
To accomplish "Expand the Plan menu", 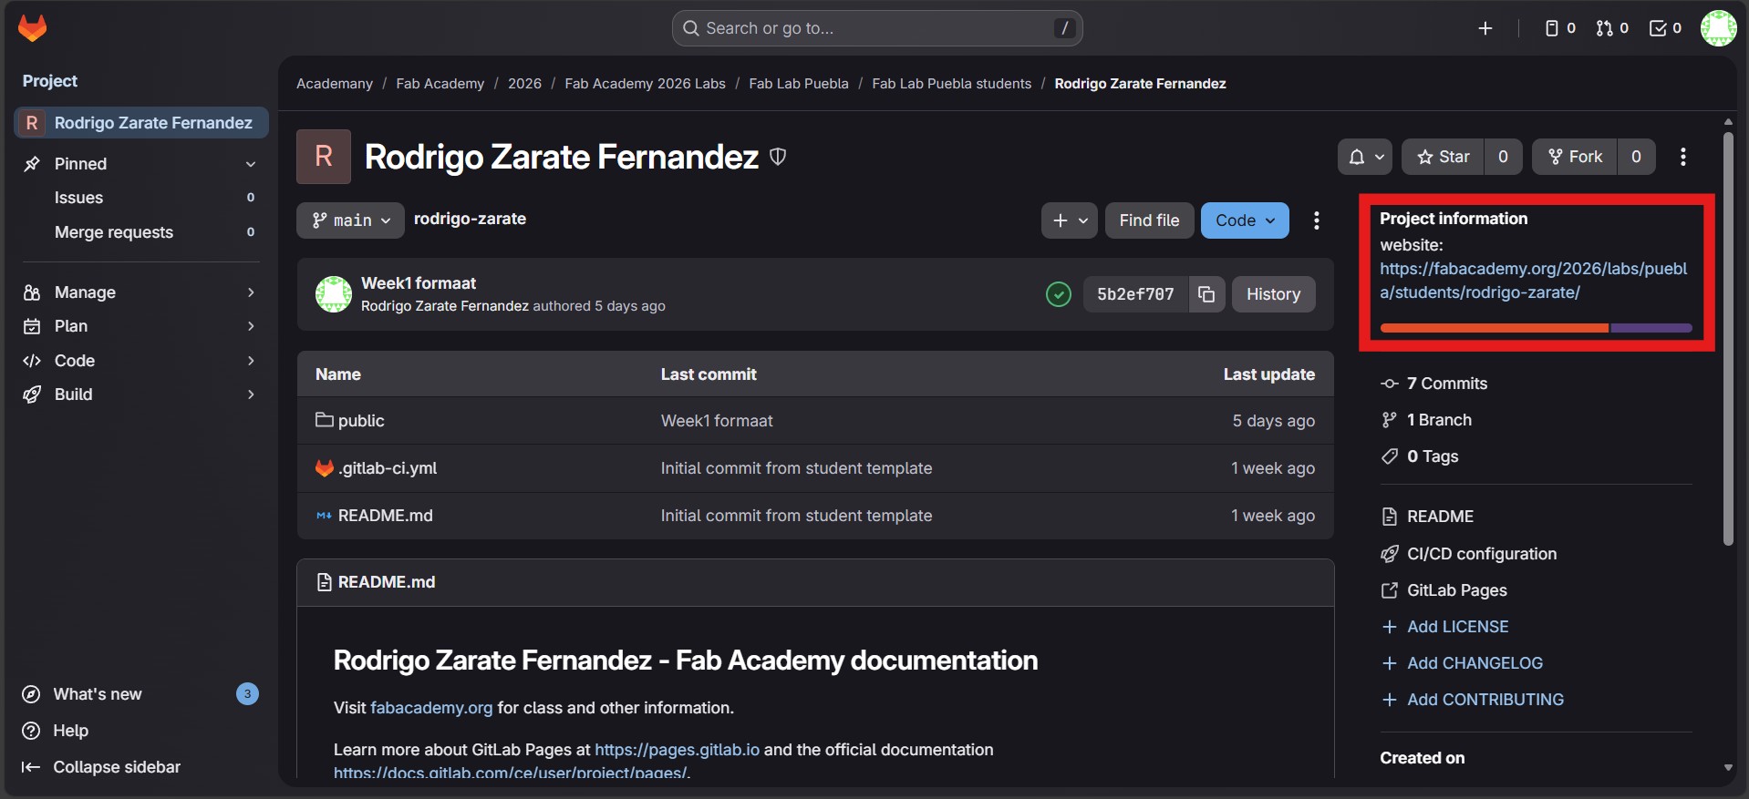I will [141, 326].
